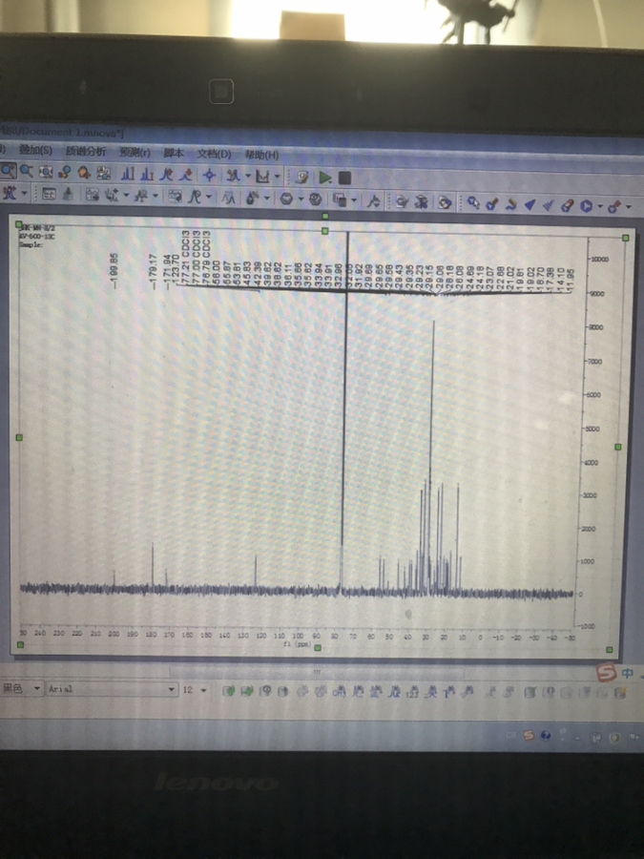Click the table view icon in second toolbar

(49, 194)
